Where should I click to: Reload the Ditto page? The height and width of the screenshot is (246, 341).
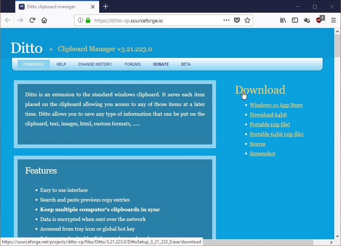tap(33, 21)
